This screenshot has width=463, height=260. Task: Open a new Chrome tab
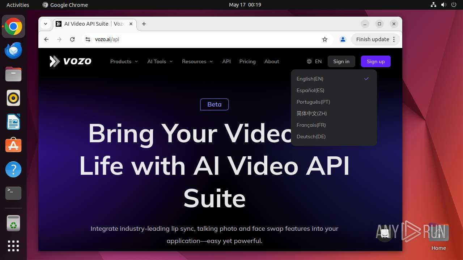click(x=144, y=24)
